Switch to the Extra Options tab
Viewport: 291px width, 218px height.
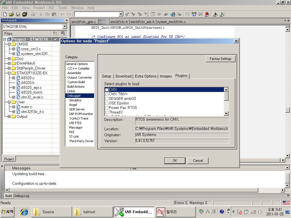pyautogui.click(x=146, y=76)
